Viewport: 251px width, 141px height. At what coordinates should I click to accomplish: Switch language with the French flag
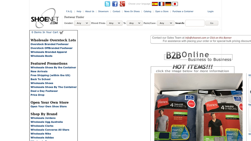point(162,4)
